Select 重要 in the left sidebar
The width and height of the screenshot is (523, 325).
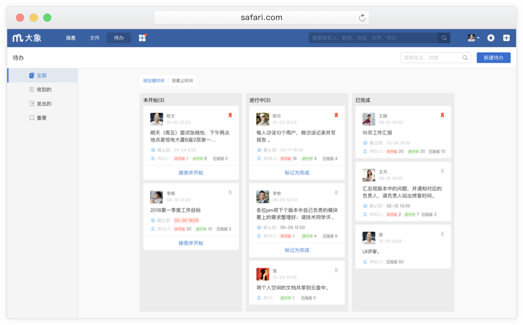42,118
